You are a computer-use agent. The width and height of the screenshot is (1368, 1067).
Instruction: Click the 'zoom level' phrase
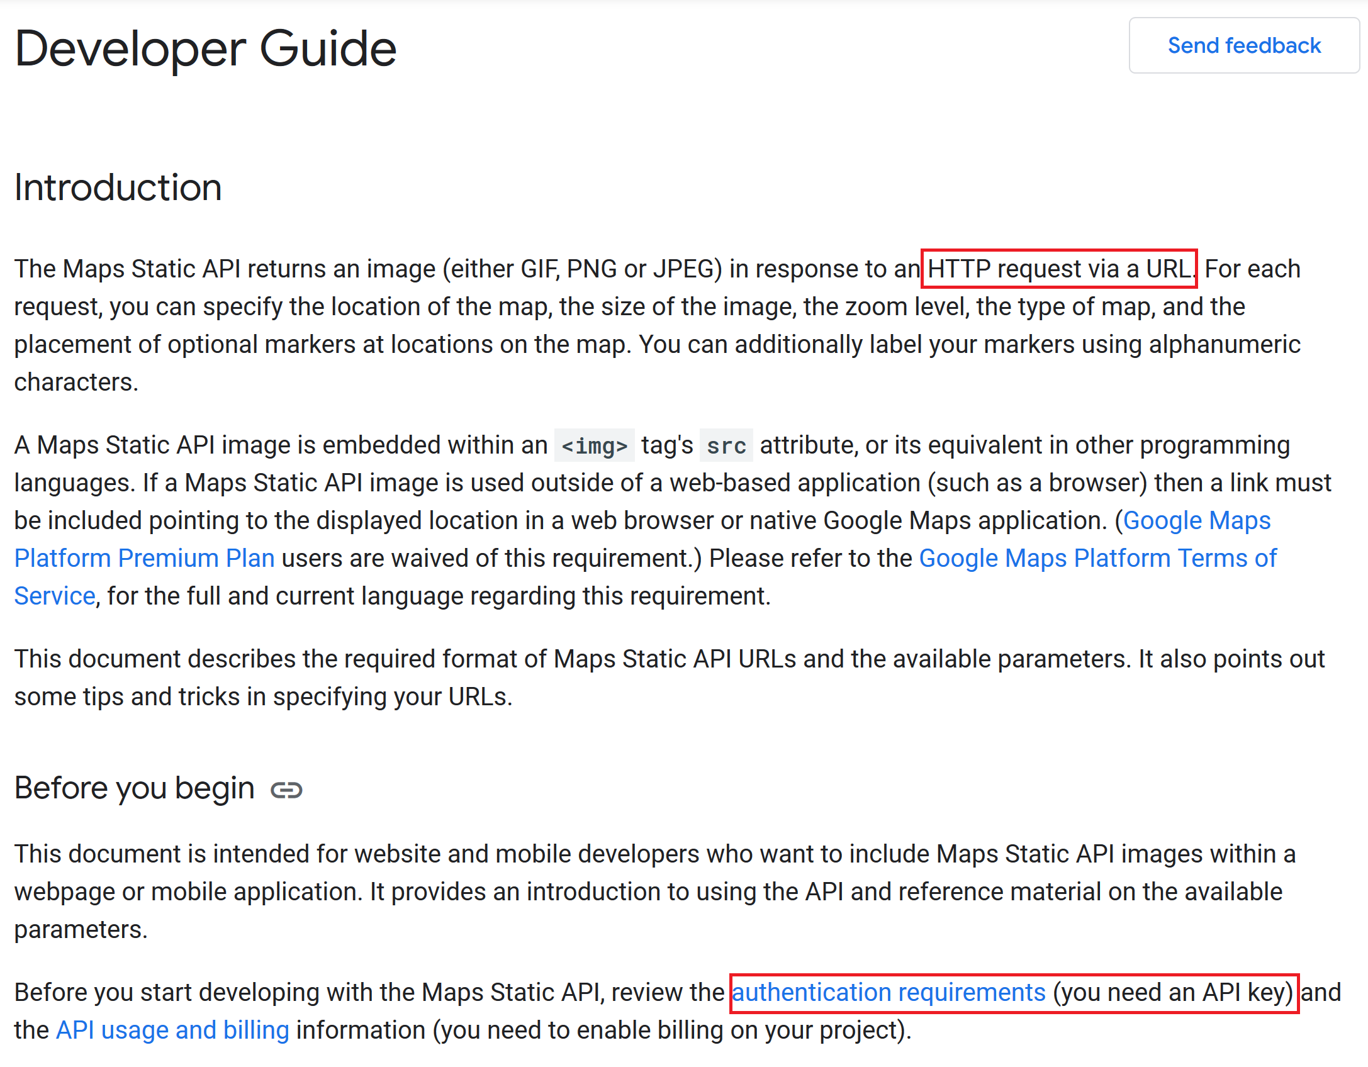[903, 306]
